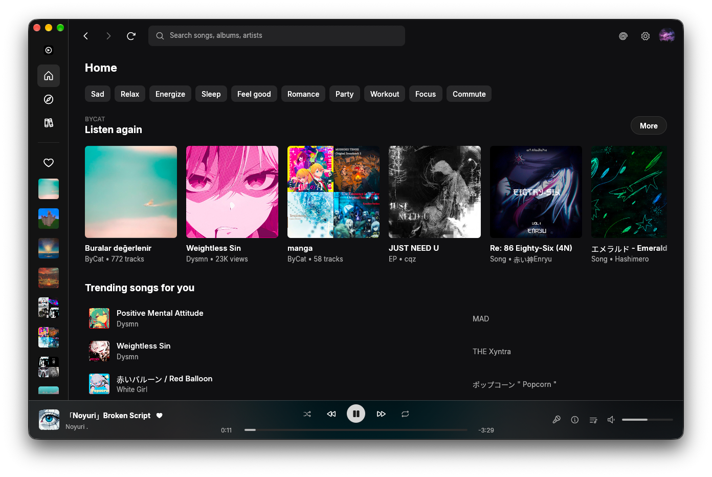Open Liked songs heart in the sidebar
The width and height of the screenshot is (712, 477).
click(49, 163)
